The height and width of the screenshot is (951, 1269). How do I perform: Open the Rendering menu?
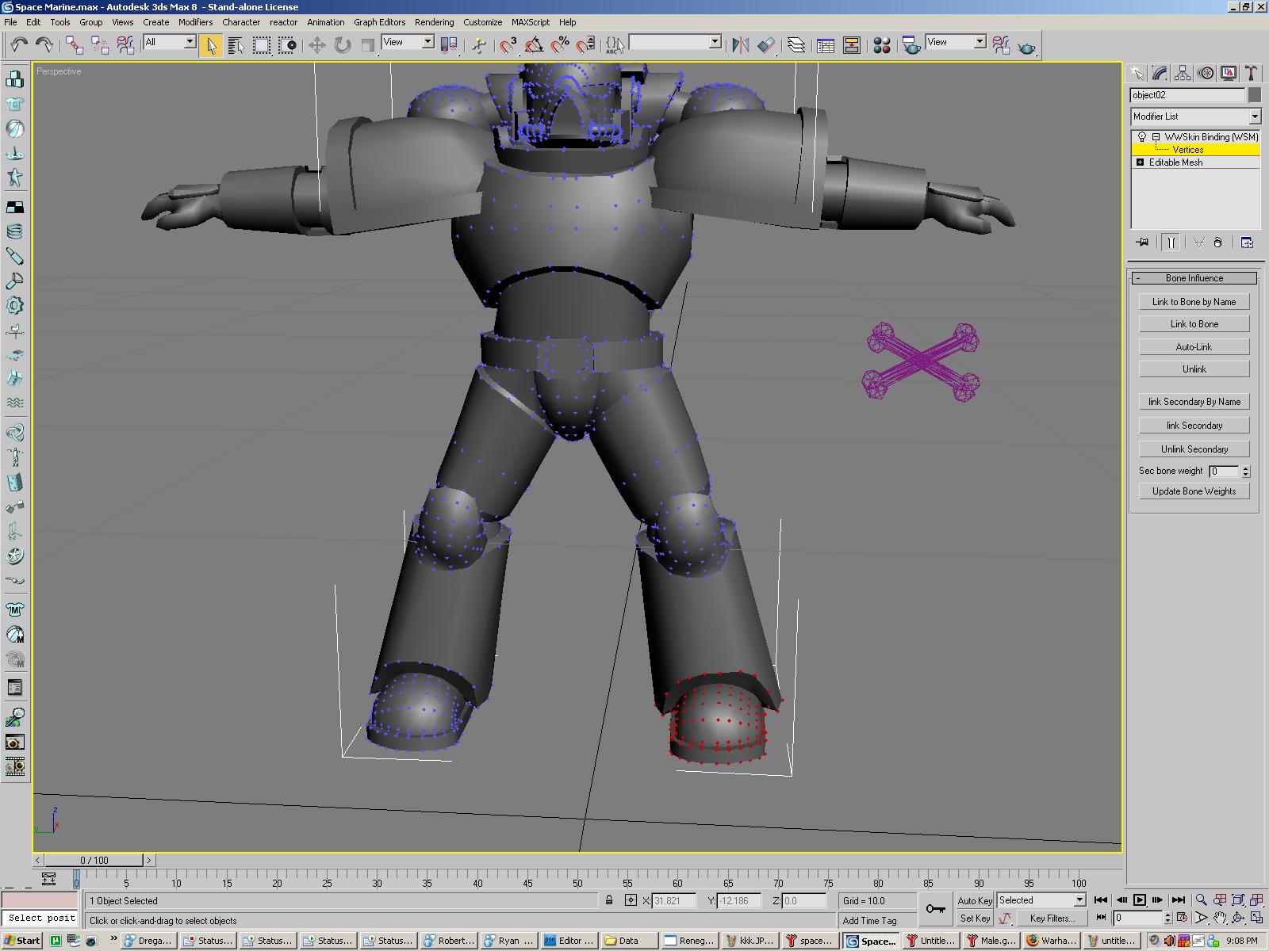point(434,22)
